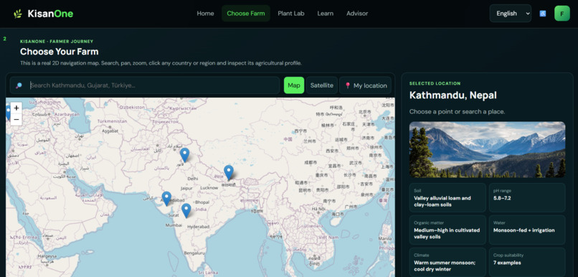
Task: Click the pink pin icon in My location
Action: click(348, 85)
